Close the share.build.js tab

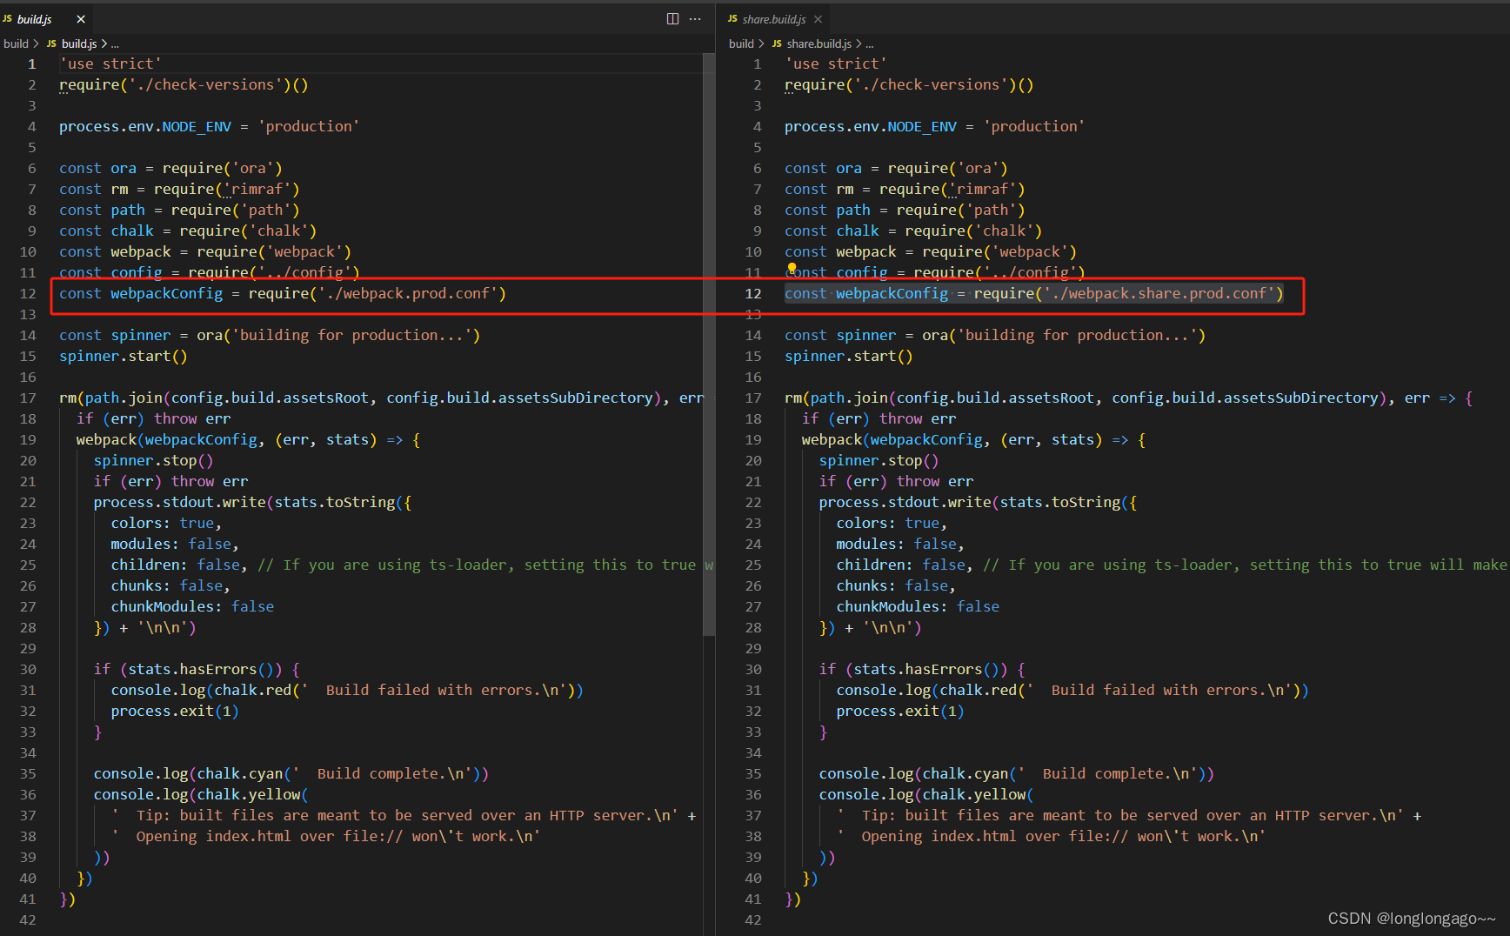[x=818, y=19]
